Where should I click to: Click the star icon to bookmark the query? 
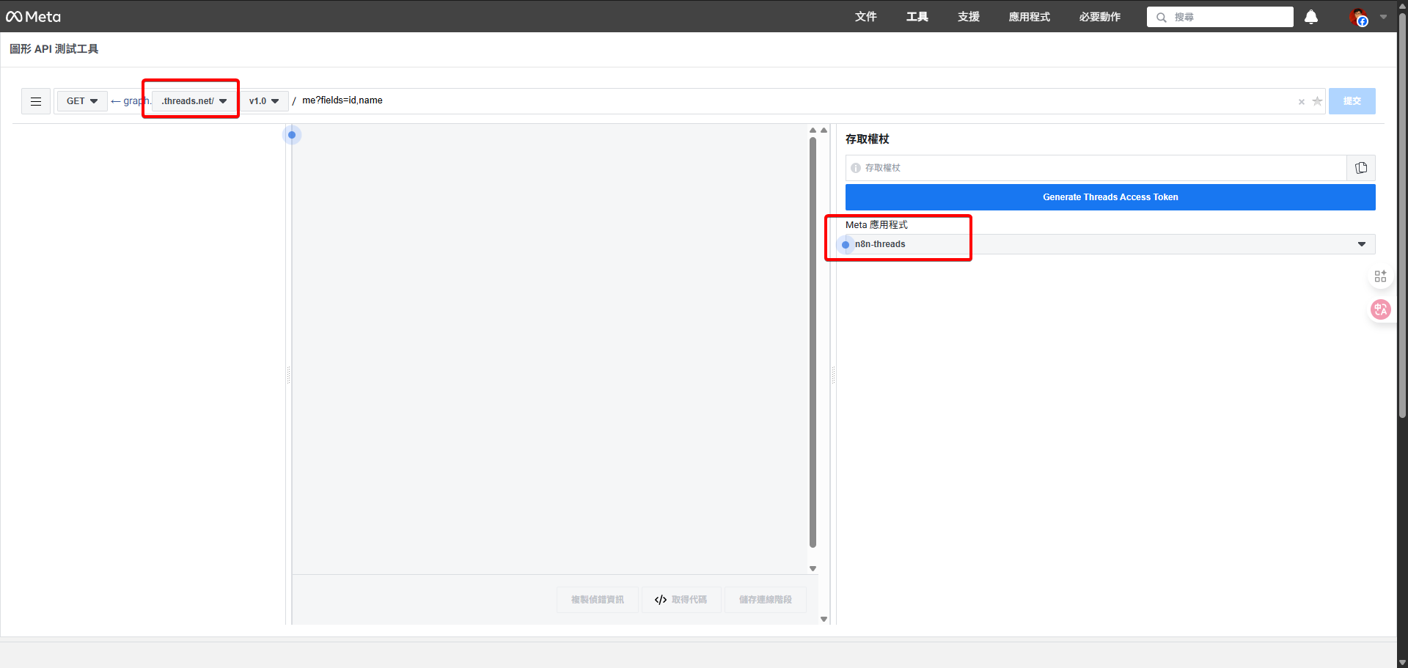(1318, 102)
